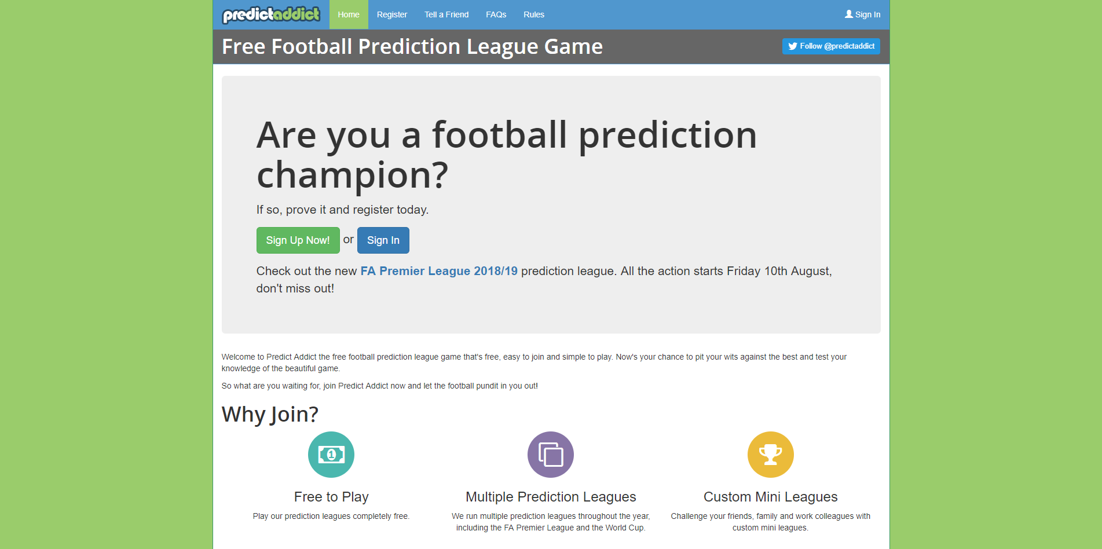Click Sign In at the top right
The width and height of the screenshot is (1102, 549).
pyautogui.click(x=863, y=14)
